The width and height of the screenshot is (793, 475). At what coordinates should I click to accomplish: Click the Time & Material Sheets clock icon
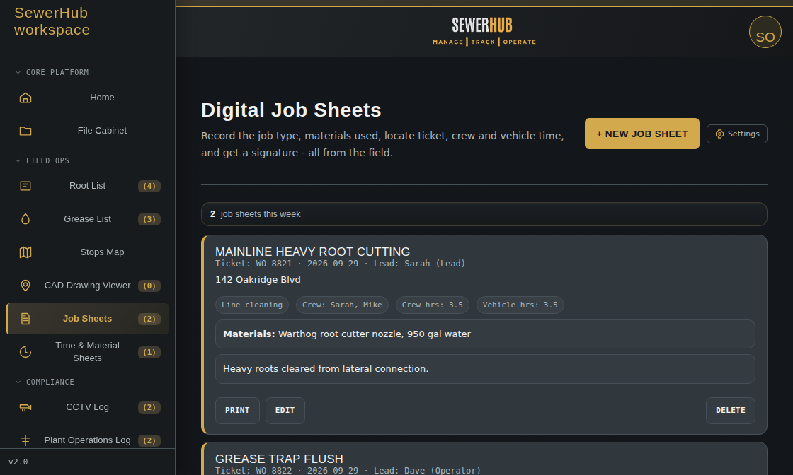[x=25, y=352]
